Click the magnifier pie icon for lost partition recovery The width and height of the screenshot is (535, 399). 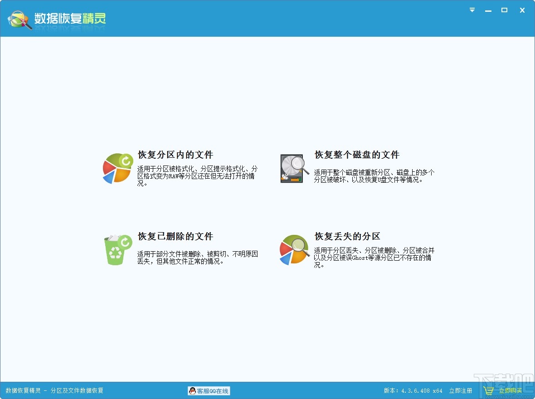[294, 250]
